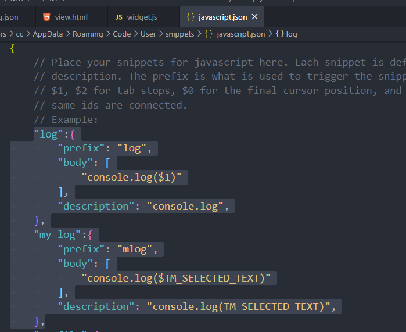The image size is (406, 332).
Task: Click "// Place your snippets" comment line
Action: click(x=220, y=62)
